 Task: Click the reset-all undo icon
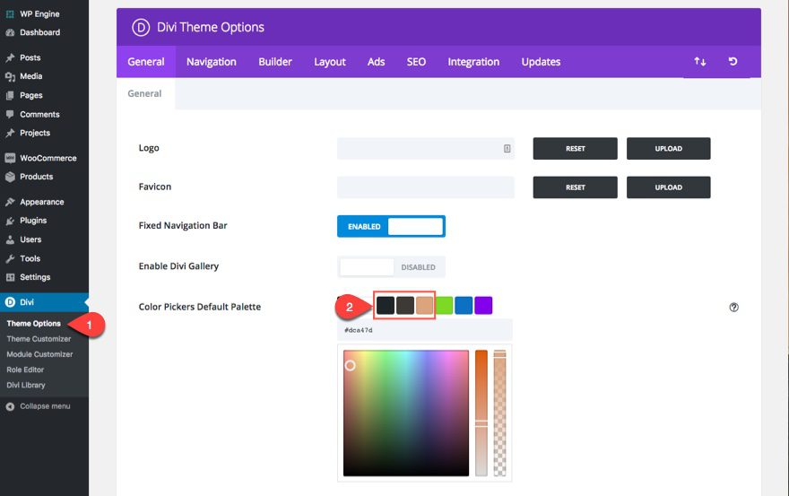coord(733,62)
